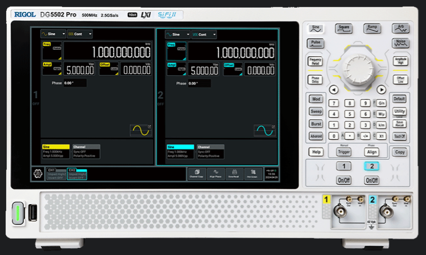Click the Copy hardware key
This screenshot has width=426, height=255.
400,152
